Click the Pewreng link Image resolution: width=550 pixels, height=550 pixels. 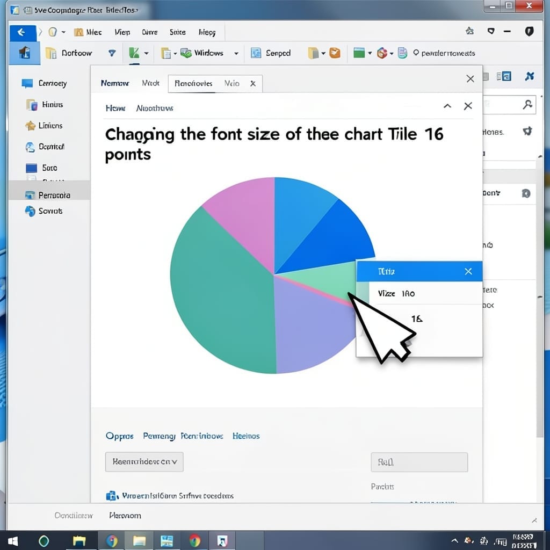[x=159, y=436]
